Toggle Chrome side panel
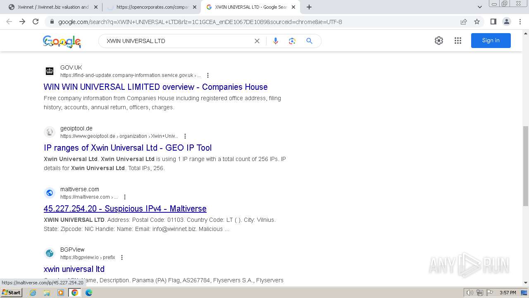 (x=493, y=22)
